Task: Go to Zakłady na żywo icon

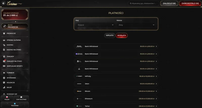Action: pyautogui.click(x=4, y=61)
